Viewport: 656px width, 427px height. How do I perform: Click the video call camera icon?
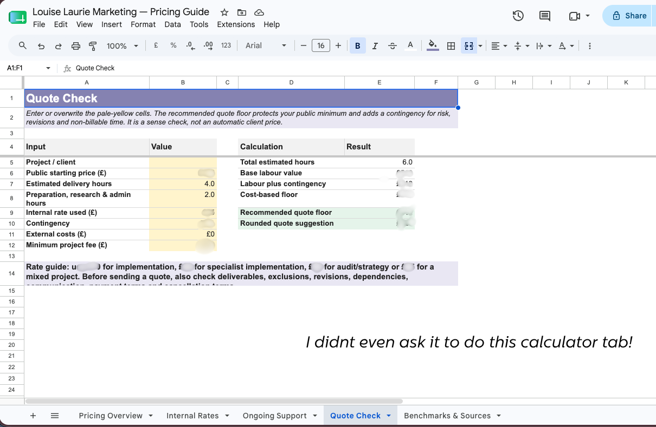[x=575, y=16]
